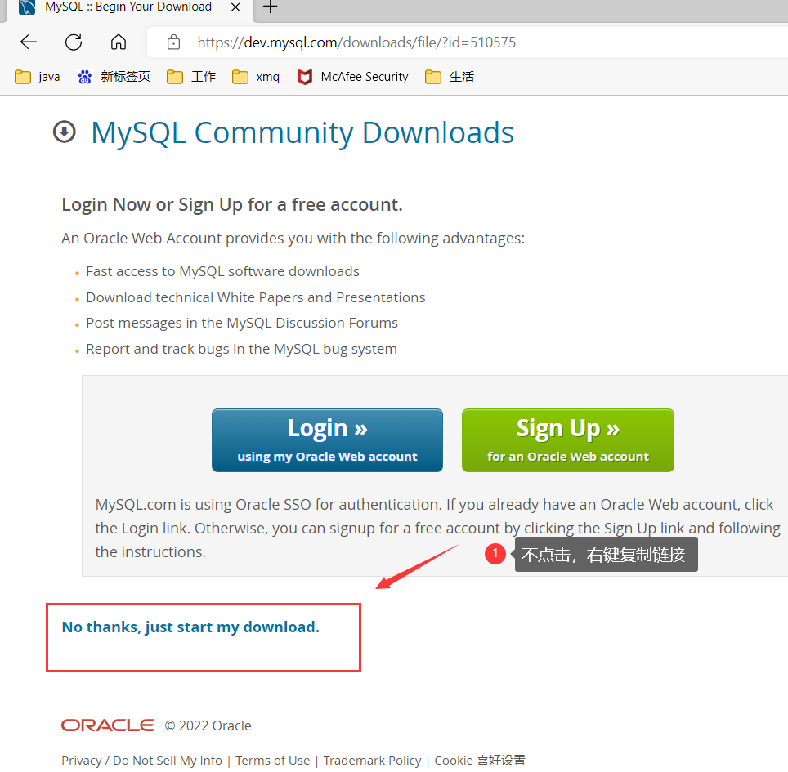Click the site lock security icon
The width and height of the screenshot is (788, 772).
173,42
